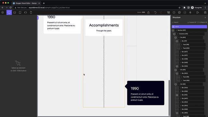Click Collapse All in Structure panel
The width and height of the screenshot is (208, 117).
202,22
